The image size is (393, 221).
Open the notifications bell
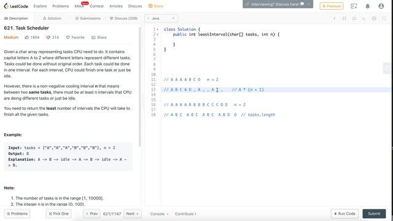coord(367,6)
